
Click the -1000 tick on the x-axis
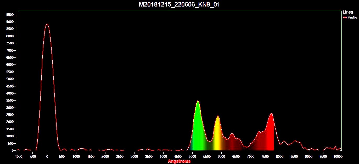(18, 157)
